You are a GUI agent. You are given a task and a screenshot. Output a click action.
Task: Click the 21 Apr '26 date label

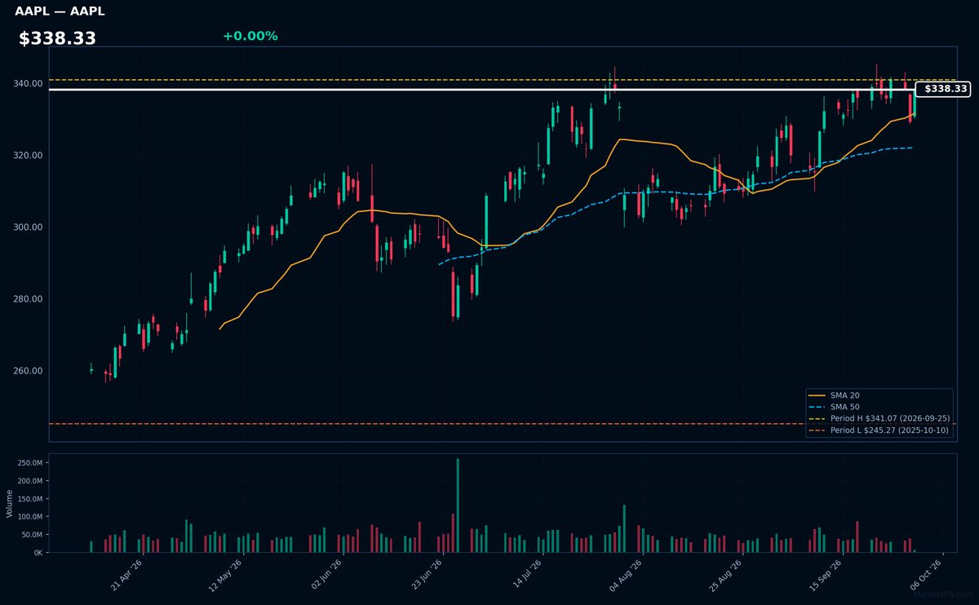coord(126,575)
